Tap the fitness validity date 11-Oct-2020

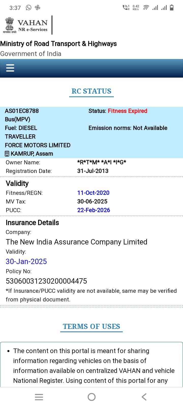point(93,193)
